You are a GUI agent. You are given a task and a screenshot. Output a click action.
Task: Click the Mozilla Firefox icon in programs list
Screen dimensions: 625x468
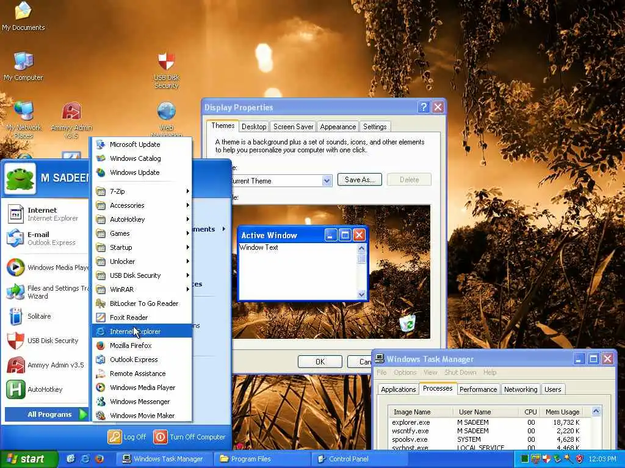101,346
